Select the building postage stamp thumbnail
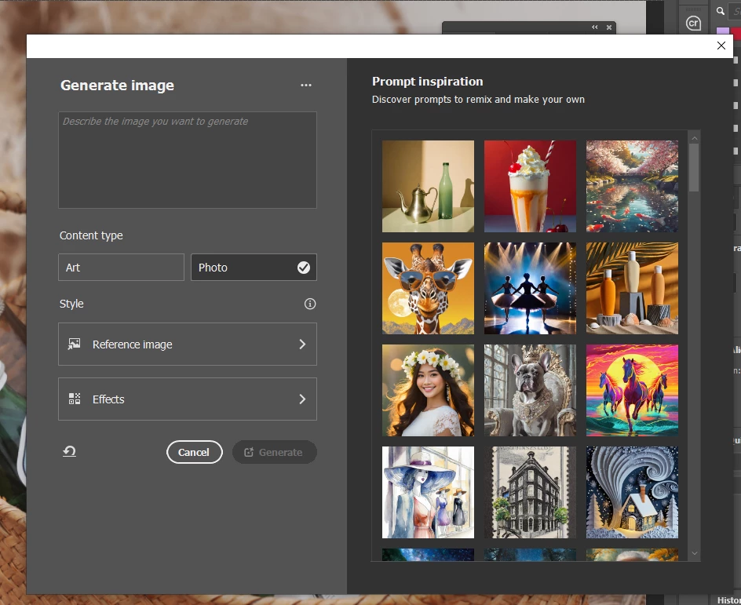Image resolution: width=741 pixels, height=605 pixels. tap(530, 492)
